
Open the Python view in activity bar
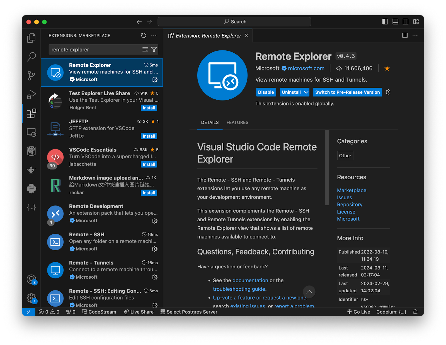31,189
